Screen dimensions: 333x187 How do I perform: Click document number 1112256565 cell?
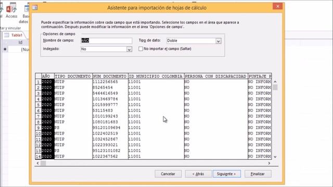[x=110, y=82]
